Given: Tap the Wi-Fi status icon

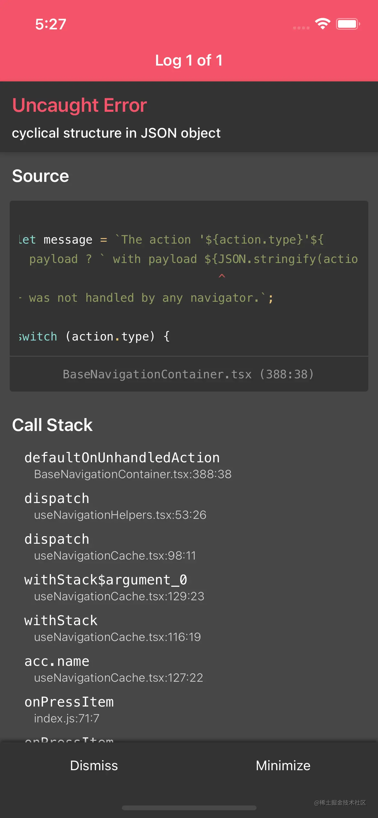Looking at the screenshot, I should 322,24.
